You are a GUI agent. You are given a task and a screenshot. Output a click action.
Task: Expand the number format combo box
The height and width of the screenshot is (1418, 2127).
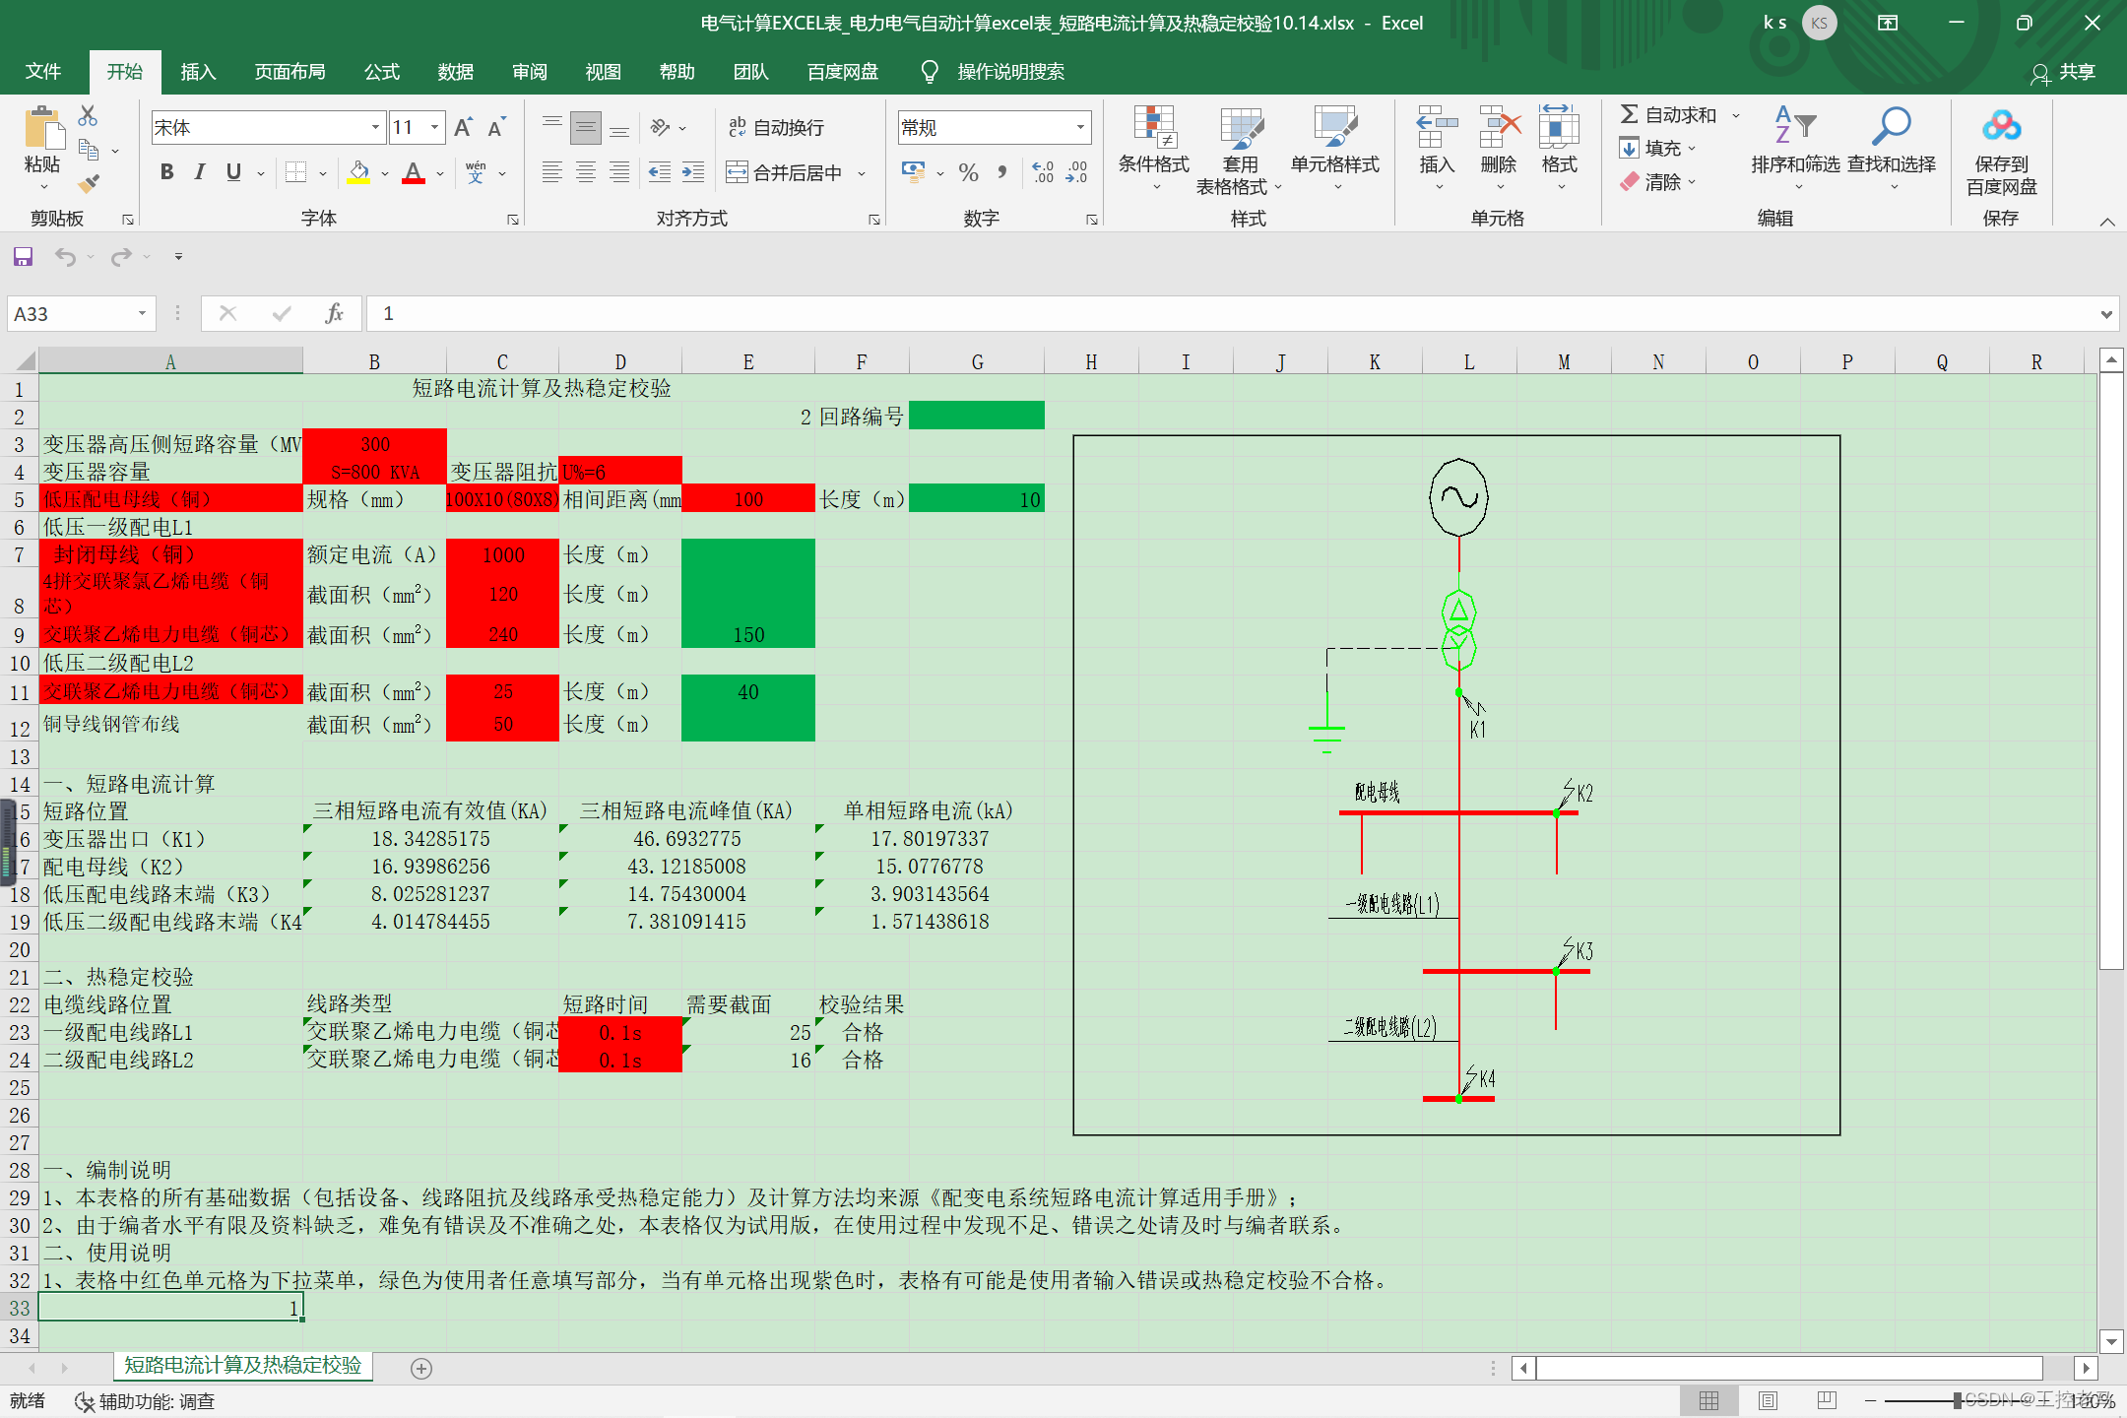pos(1080,127)
